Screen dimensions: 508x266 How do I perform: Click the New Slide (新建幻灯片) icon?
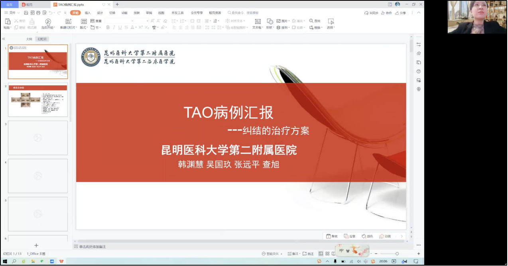tap(68, 21)
